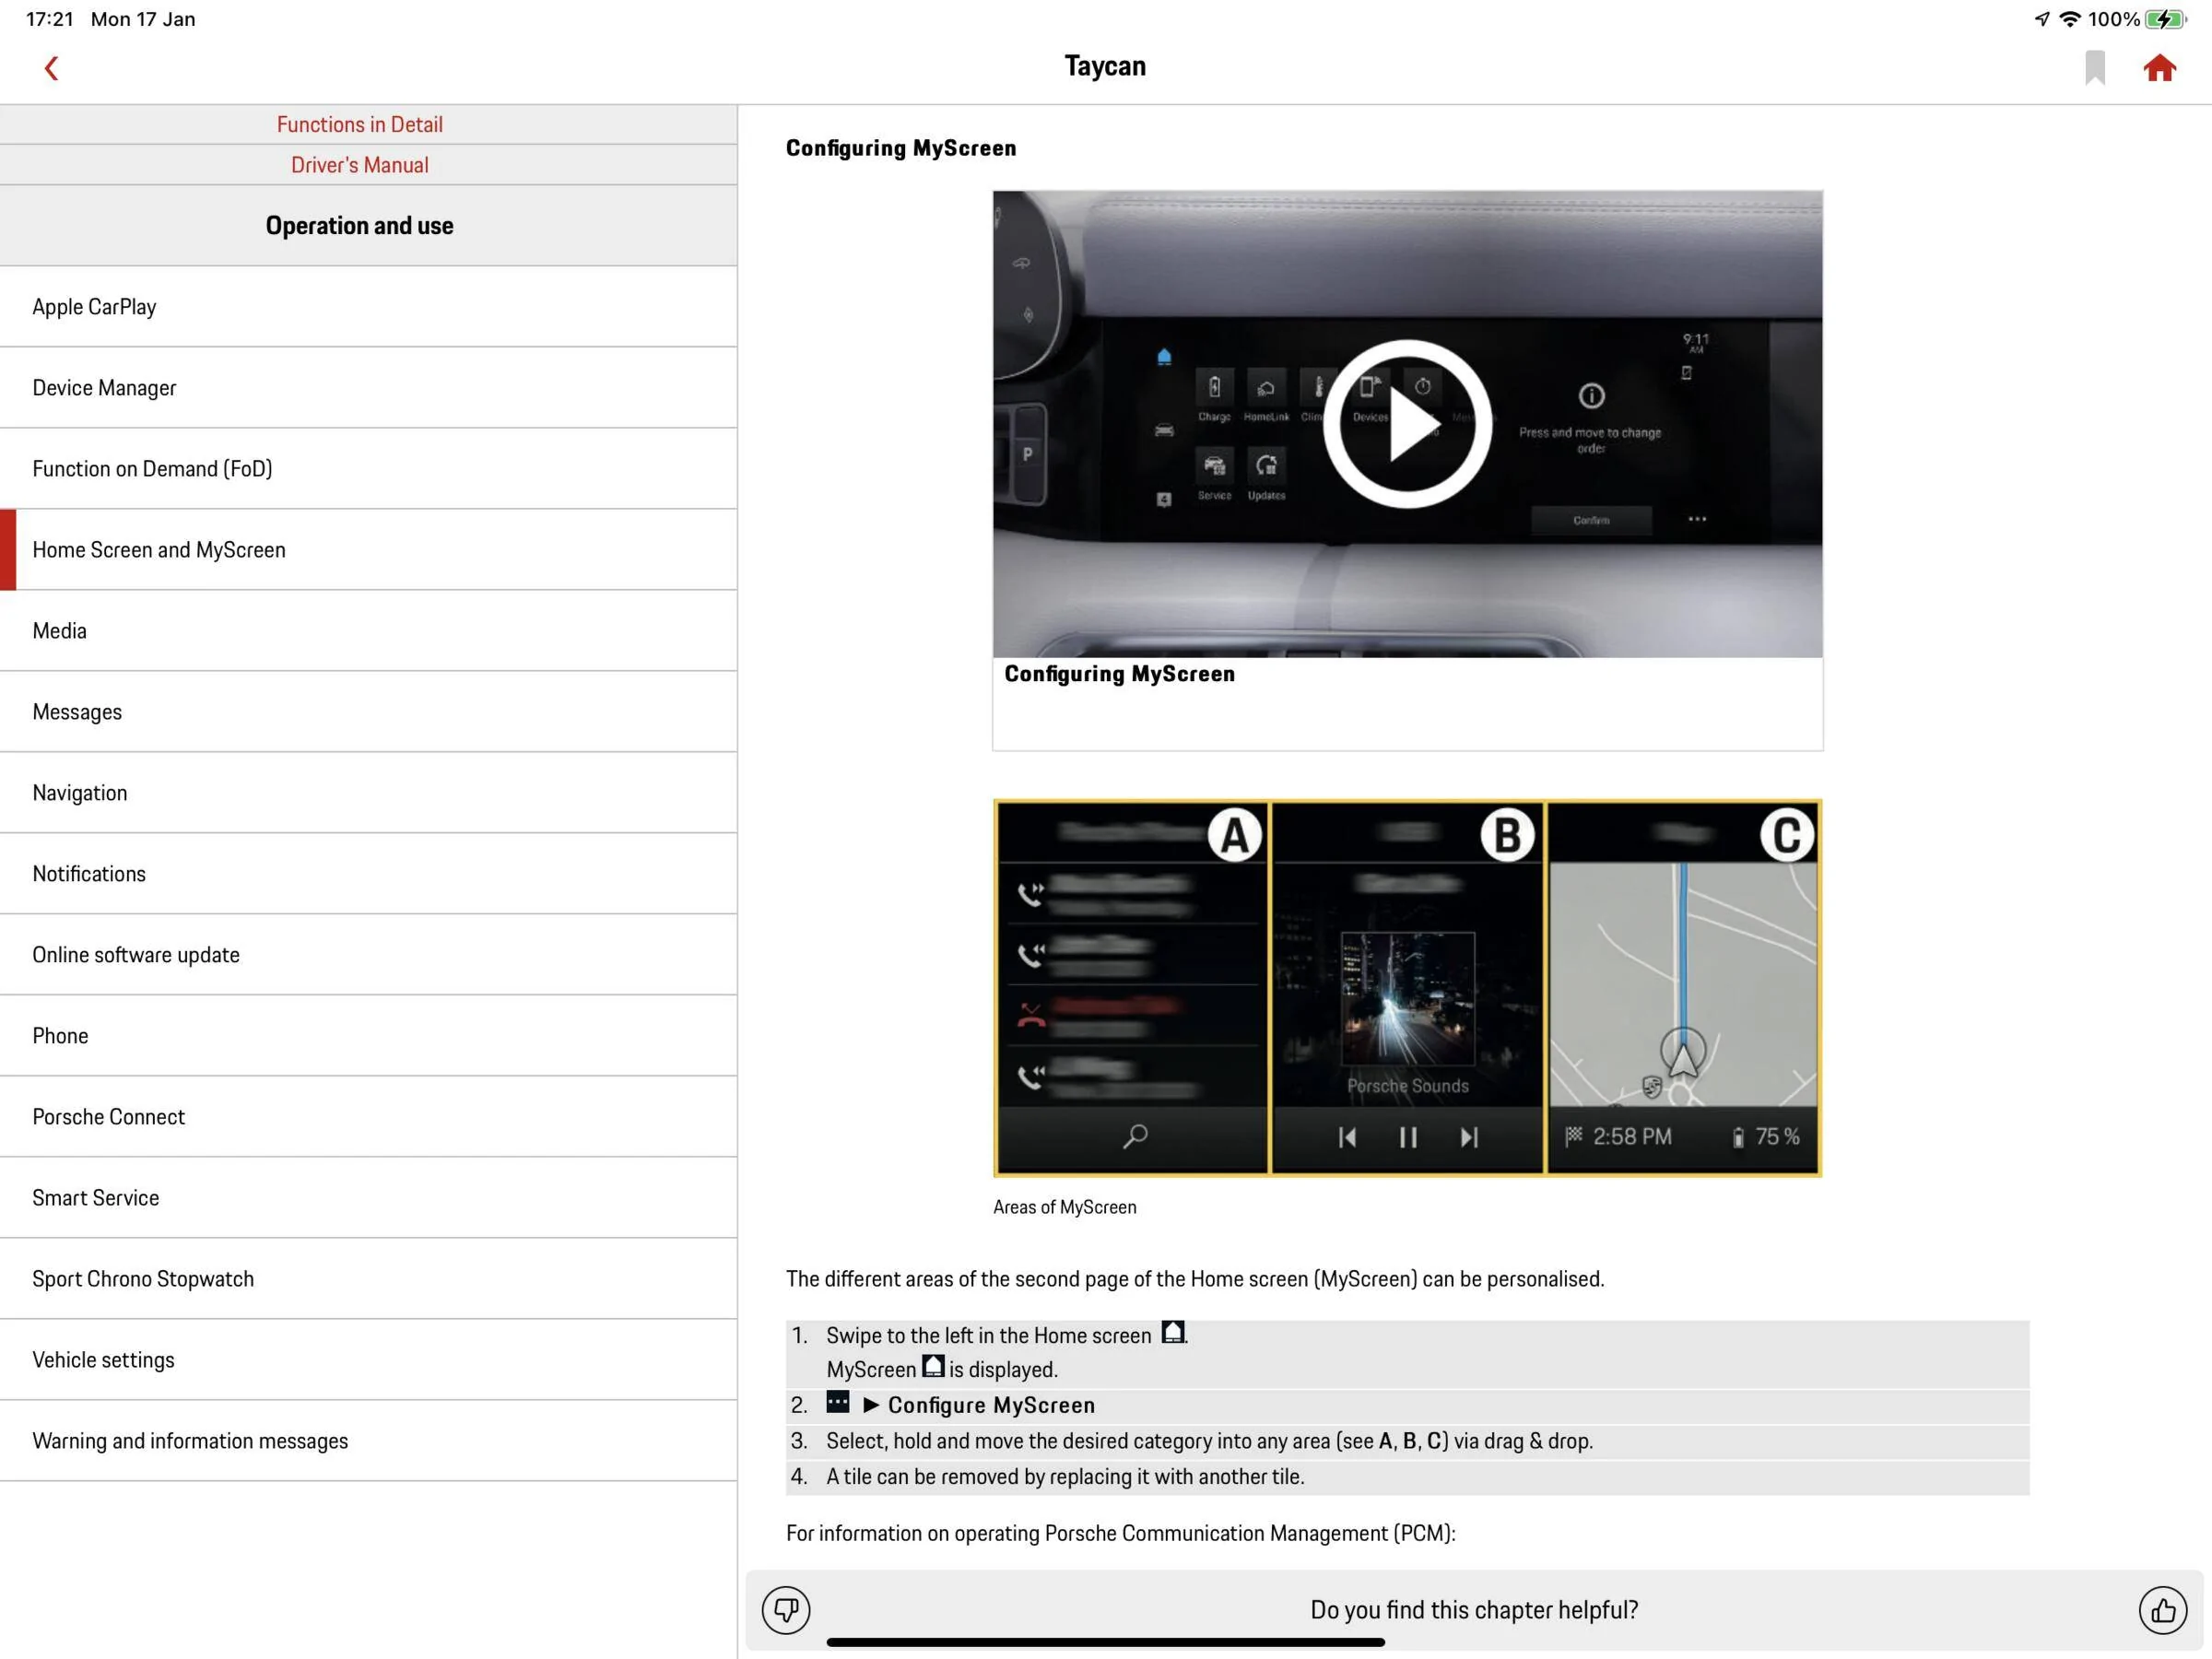Open Function on Demand (FoD) chapter
Viewport: 2212px width, 1659px height.
(369, 469)
